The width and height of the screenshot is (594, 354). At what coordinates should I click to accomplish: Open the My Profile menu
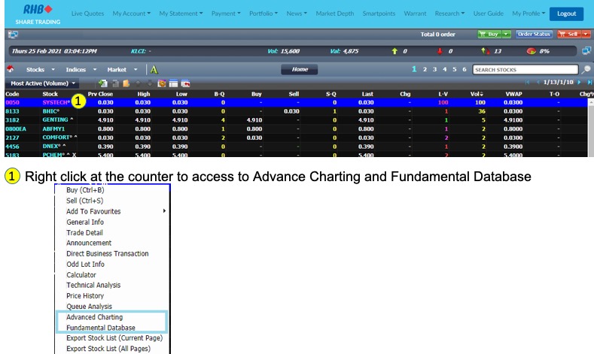(529, 14)
